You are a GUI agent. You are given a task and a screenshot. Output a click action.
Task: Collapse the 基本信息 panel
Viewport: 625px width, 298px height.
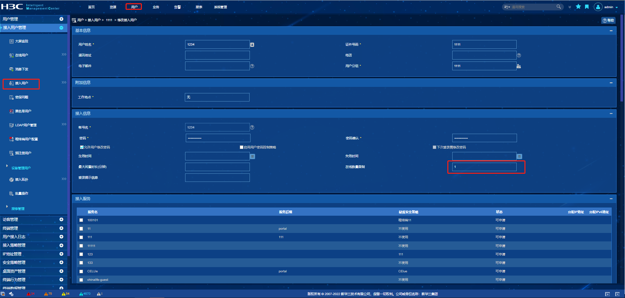(611, 31)
